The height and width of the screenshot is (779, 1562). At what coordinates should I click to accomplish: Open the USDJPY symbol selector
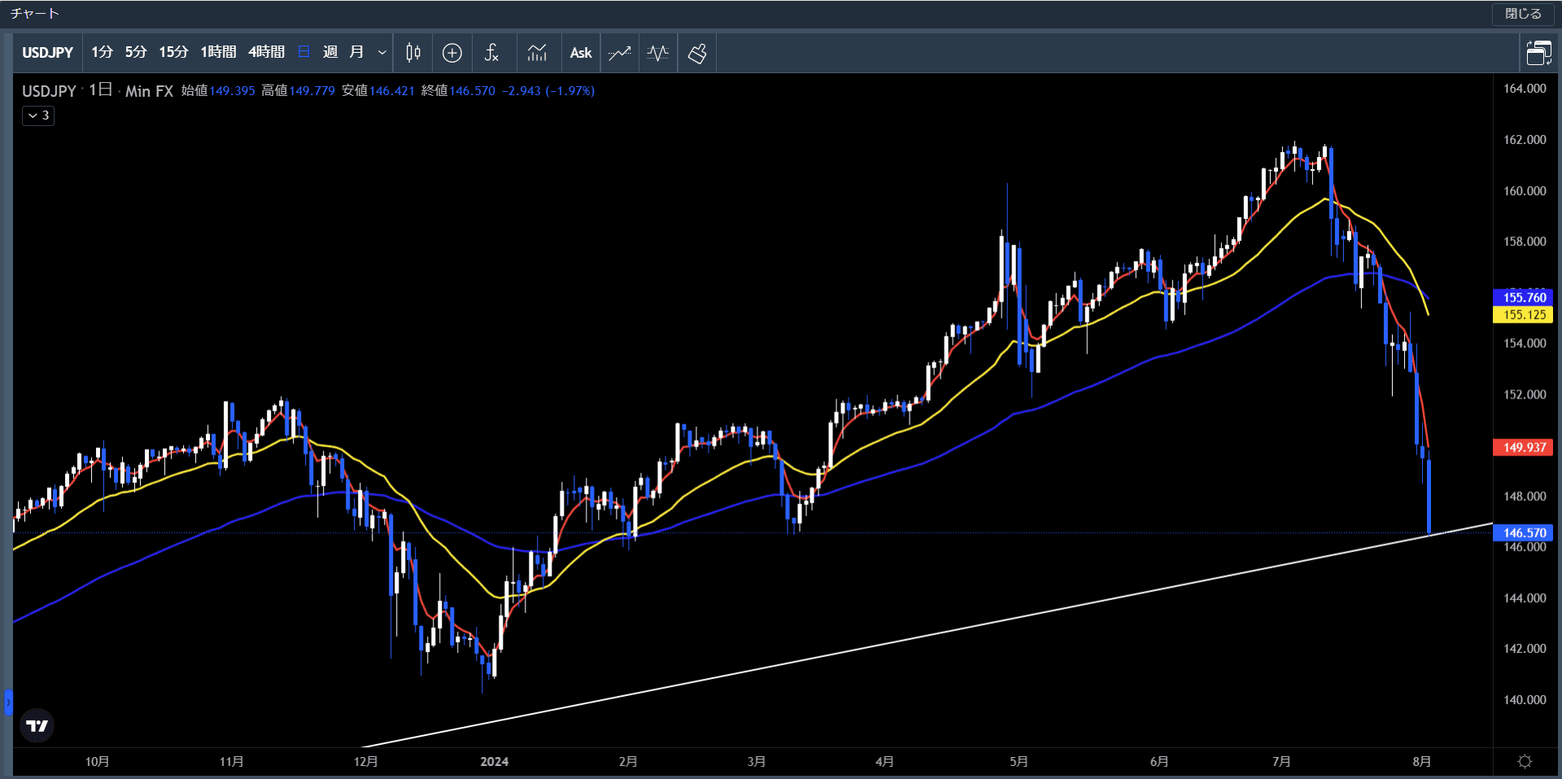click(47, 53)
